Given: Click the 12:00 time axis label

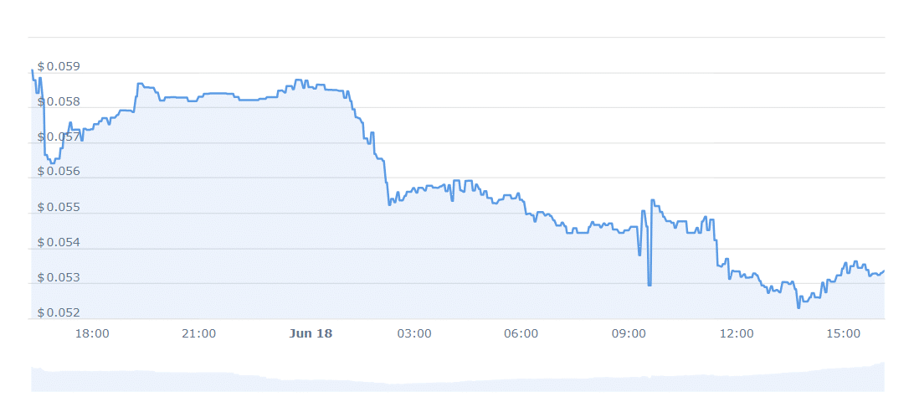Looking at the screenshot, I should tap(736, 333).
